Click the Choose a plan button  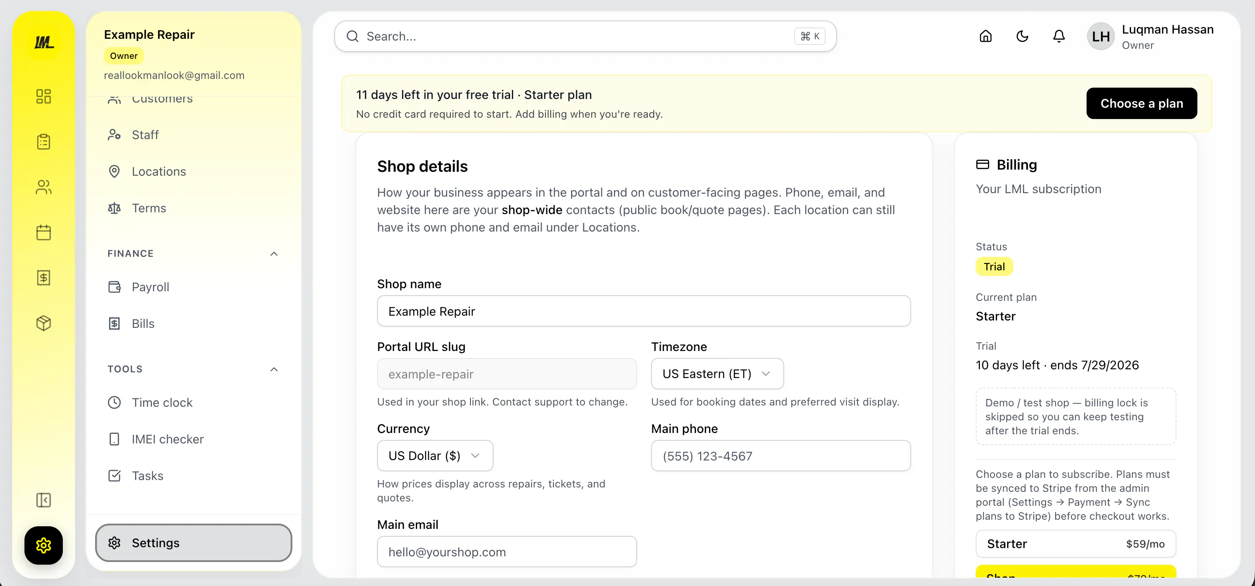(1142, 103)
